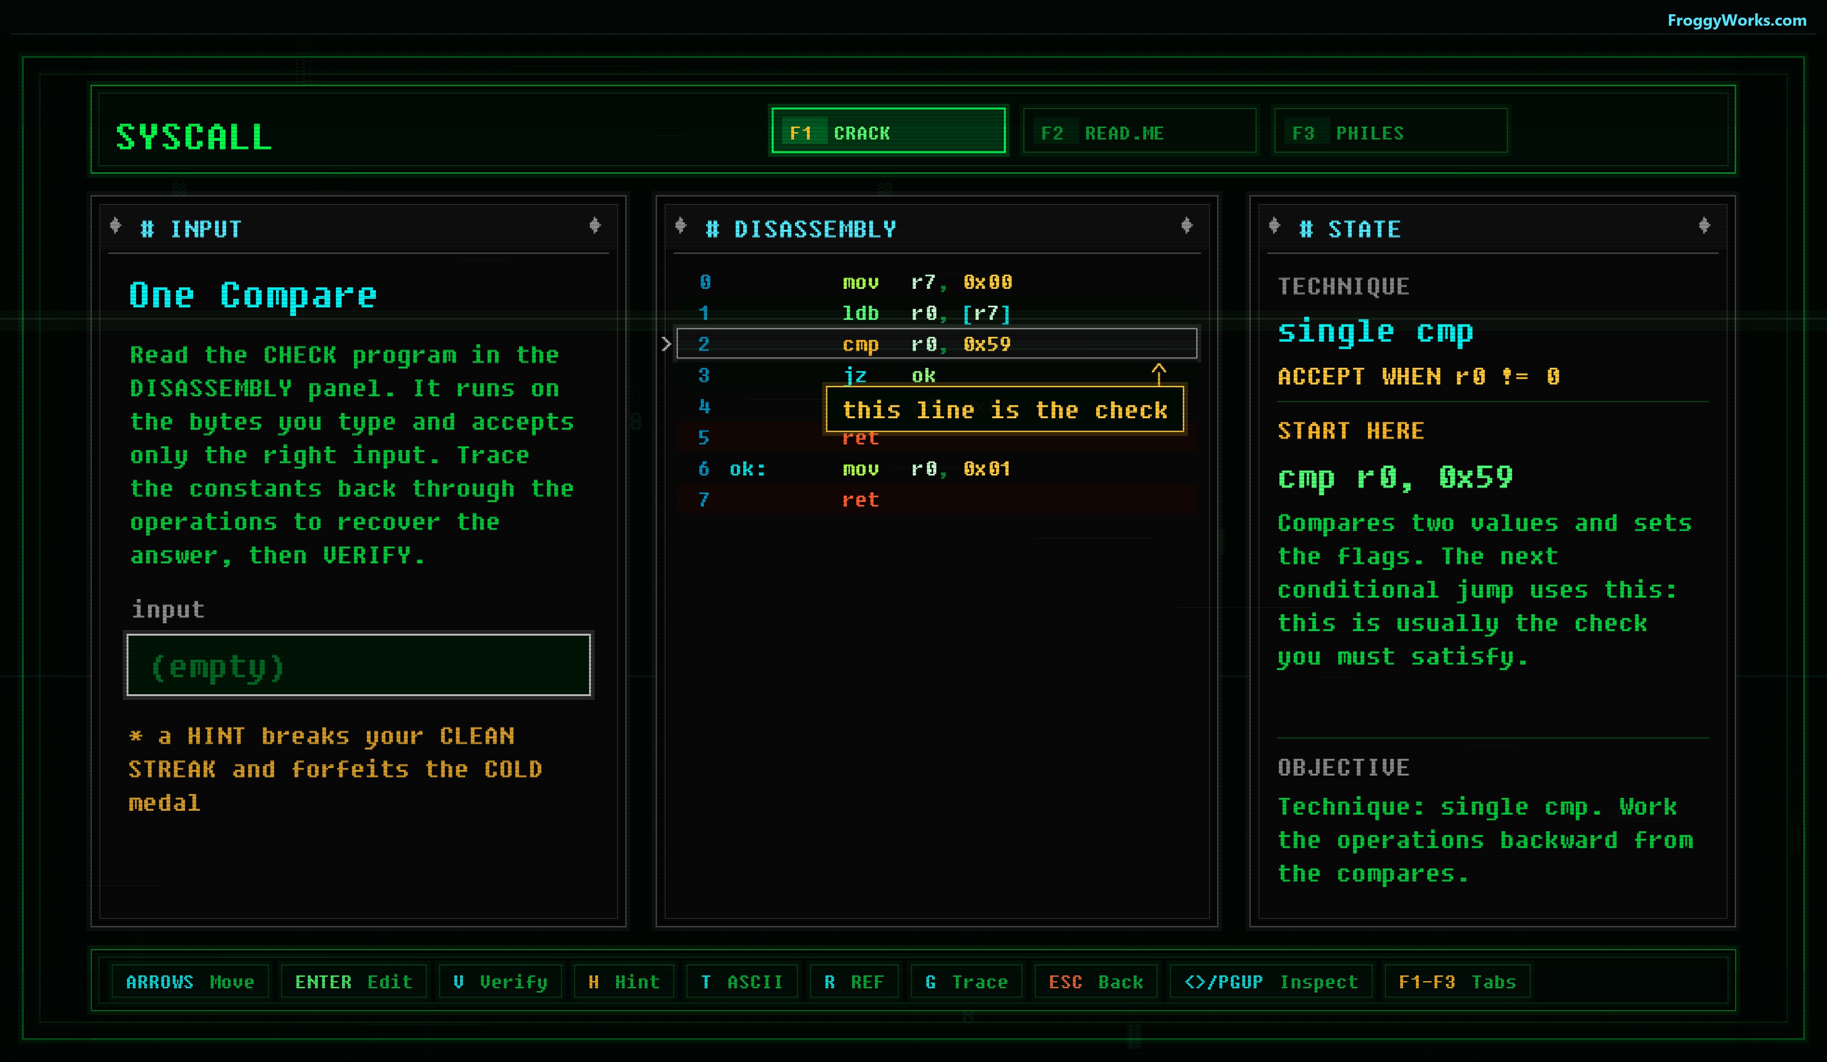Click the ESC Back button
1827x1062 pixels.
click(x=1095, y=982)
